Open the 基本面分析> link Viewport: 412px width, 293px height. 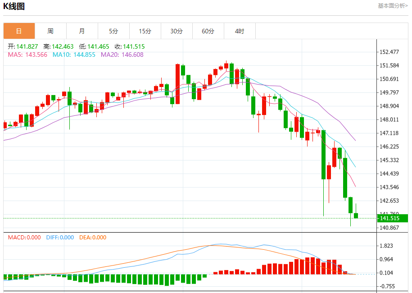[393, 6]
